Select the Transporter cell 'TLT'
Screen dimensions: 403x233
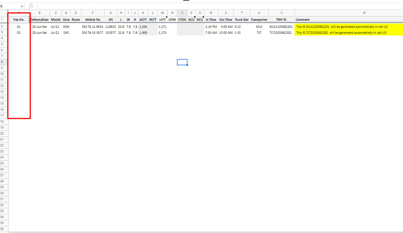point(259,33)
